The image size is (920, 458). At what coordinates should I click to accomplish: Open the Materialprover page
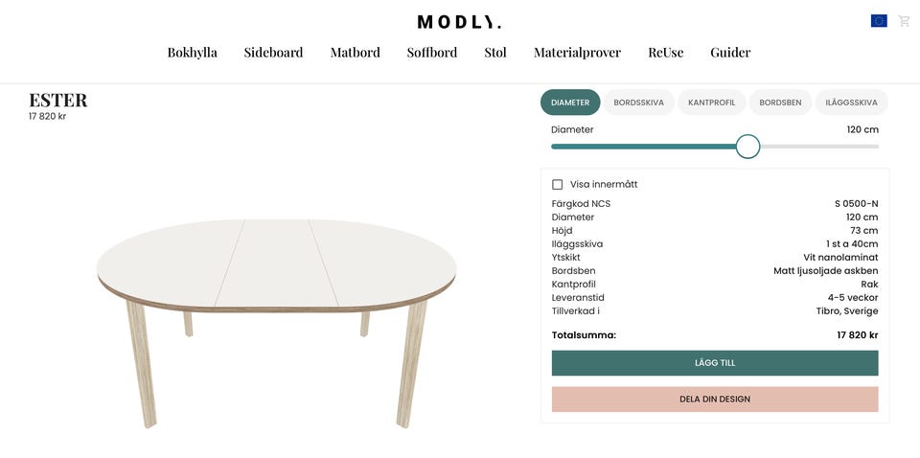pos(577,53)
